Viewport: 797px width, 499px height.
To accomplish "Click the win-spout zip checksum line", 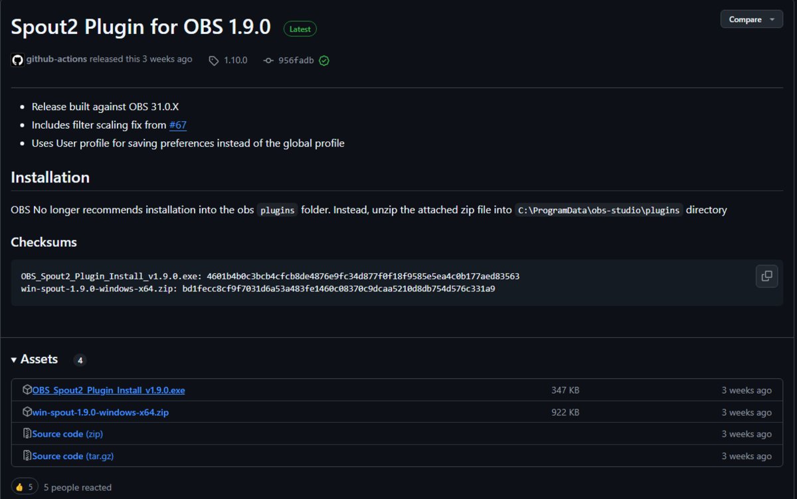I will [x=258, y=289].
